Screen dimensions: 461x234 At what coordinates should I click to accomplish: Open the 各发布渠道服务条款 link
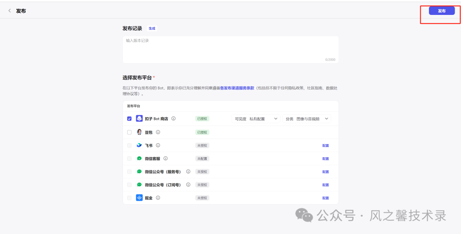237,88
